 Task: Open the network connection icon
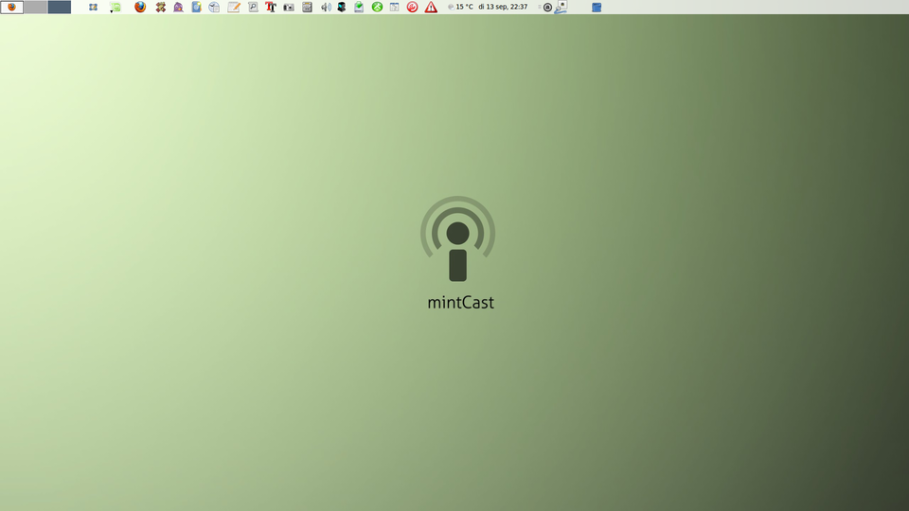coord(561,7)
